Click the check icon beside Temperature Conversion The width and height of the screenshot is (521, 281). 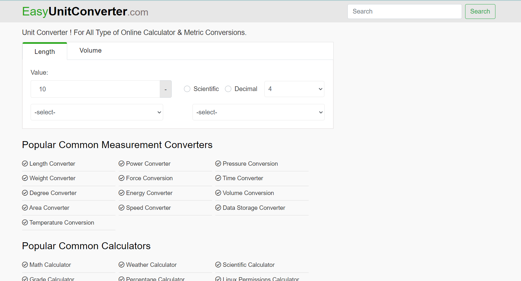point(25,222)
